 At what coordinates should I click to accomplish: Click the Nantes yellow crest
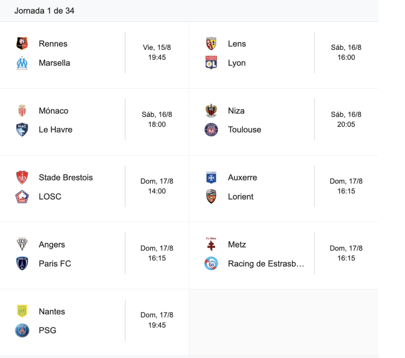22,311
